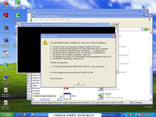This screenshot has height=117, width=156.
Task: Open the Tools menu in explorer window
Action: click(x=62, y=20)
